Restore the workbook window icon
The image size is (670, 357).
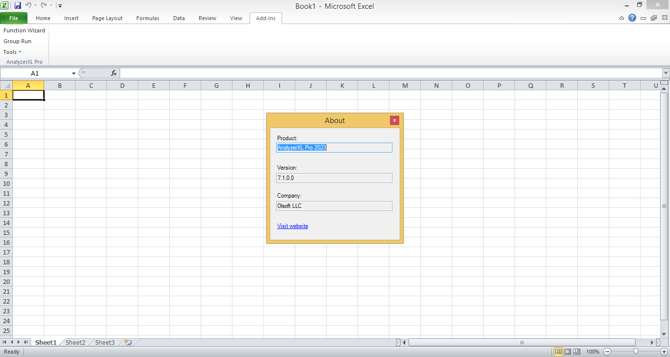coord(654,18)
